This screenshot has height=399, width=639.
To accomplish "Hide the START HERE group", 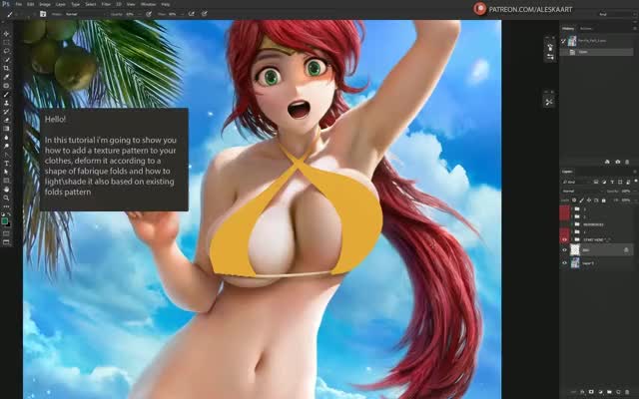I will [564, 239].
